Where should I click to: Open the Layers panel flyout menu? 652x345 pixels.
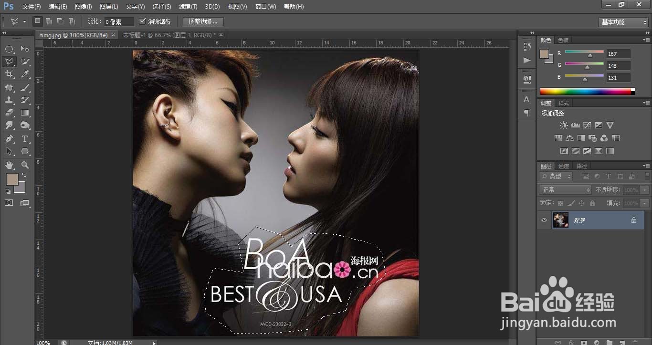tap(646, 166)
